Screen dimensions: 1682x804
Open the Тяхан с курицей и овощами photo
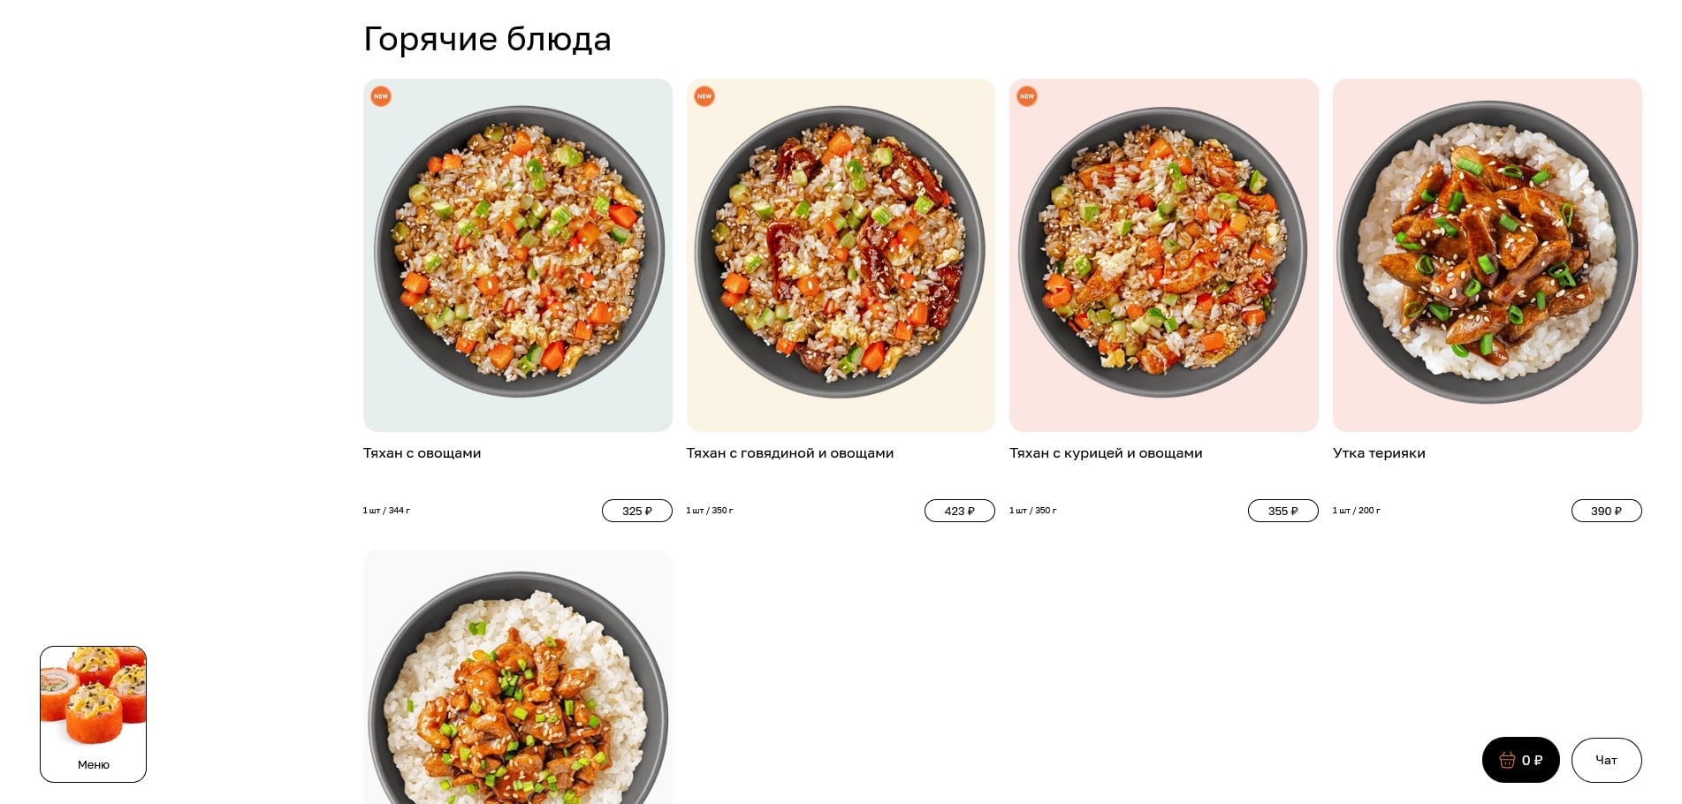(1164, 255)
